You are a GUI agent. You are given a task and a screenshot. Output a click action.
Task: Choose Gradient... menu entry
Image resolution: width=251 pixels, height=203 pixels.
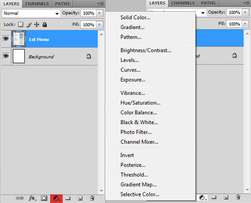132,27
